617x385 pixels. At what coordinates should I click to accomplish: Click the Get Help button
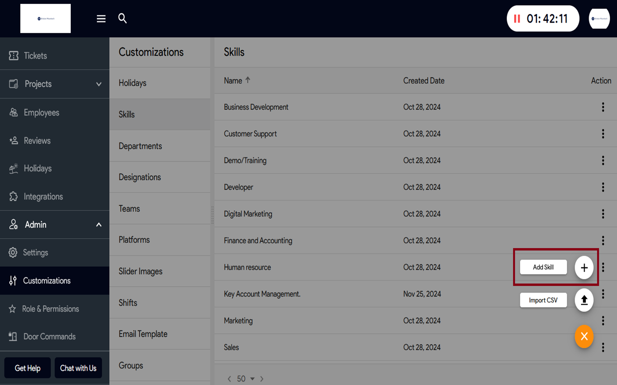pos(27,368)
